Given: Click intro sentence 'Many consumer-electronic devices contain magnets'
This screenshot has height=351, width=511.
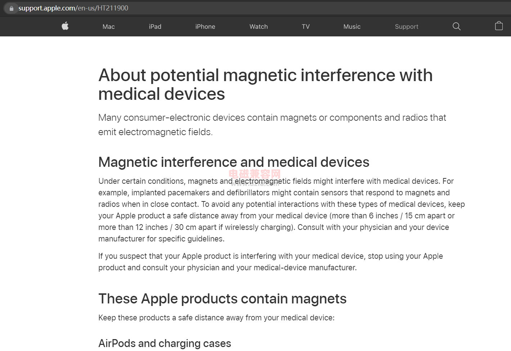Looking at the screenshot, I should coord(272,125).
